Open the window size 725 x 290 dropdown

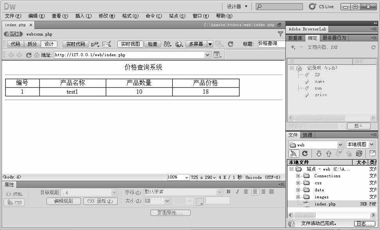(214, 177)
